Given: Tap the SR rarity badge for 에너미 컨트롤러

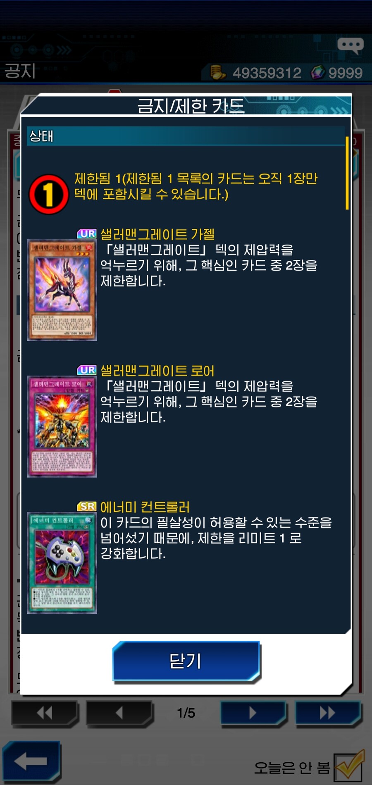Looking at the screenshot, I should pyautogui.click(x=87, y=507).
